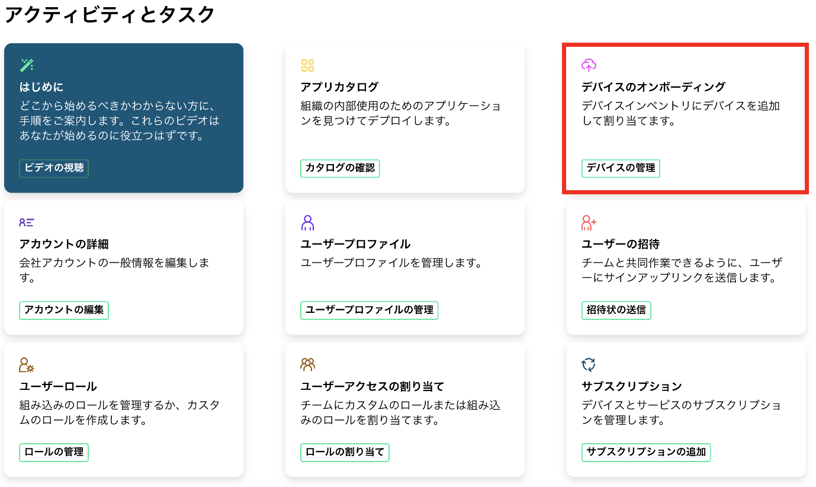Click the user profile person icon
Image resolution: width=816 pixels, height=487 pixels.
[x=307, y=223]
